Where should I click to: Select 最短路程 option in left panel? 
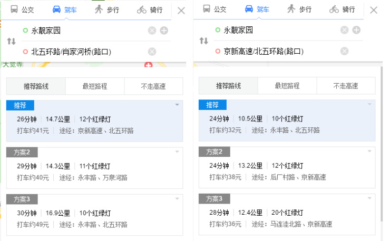tap(95, 86)
